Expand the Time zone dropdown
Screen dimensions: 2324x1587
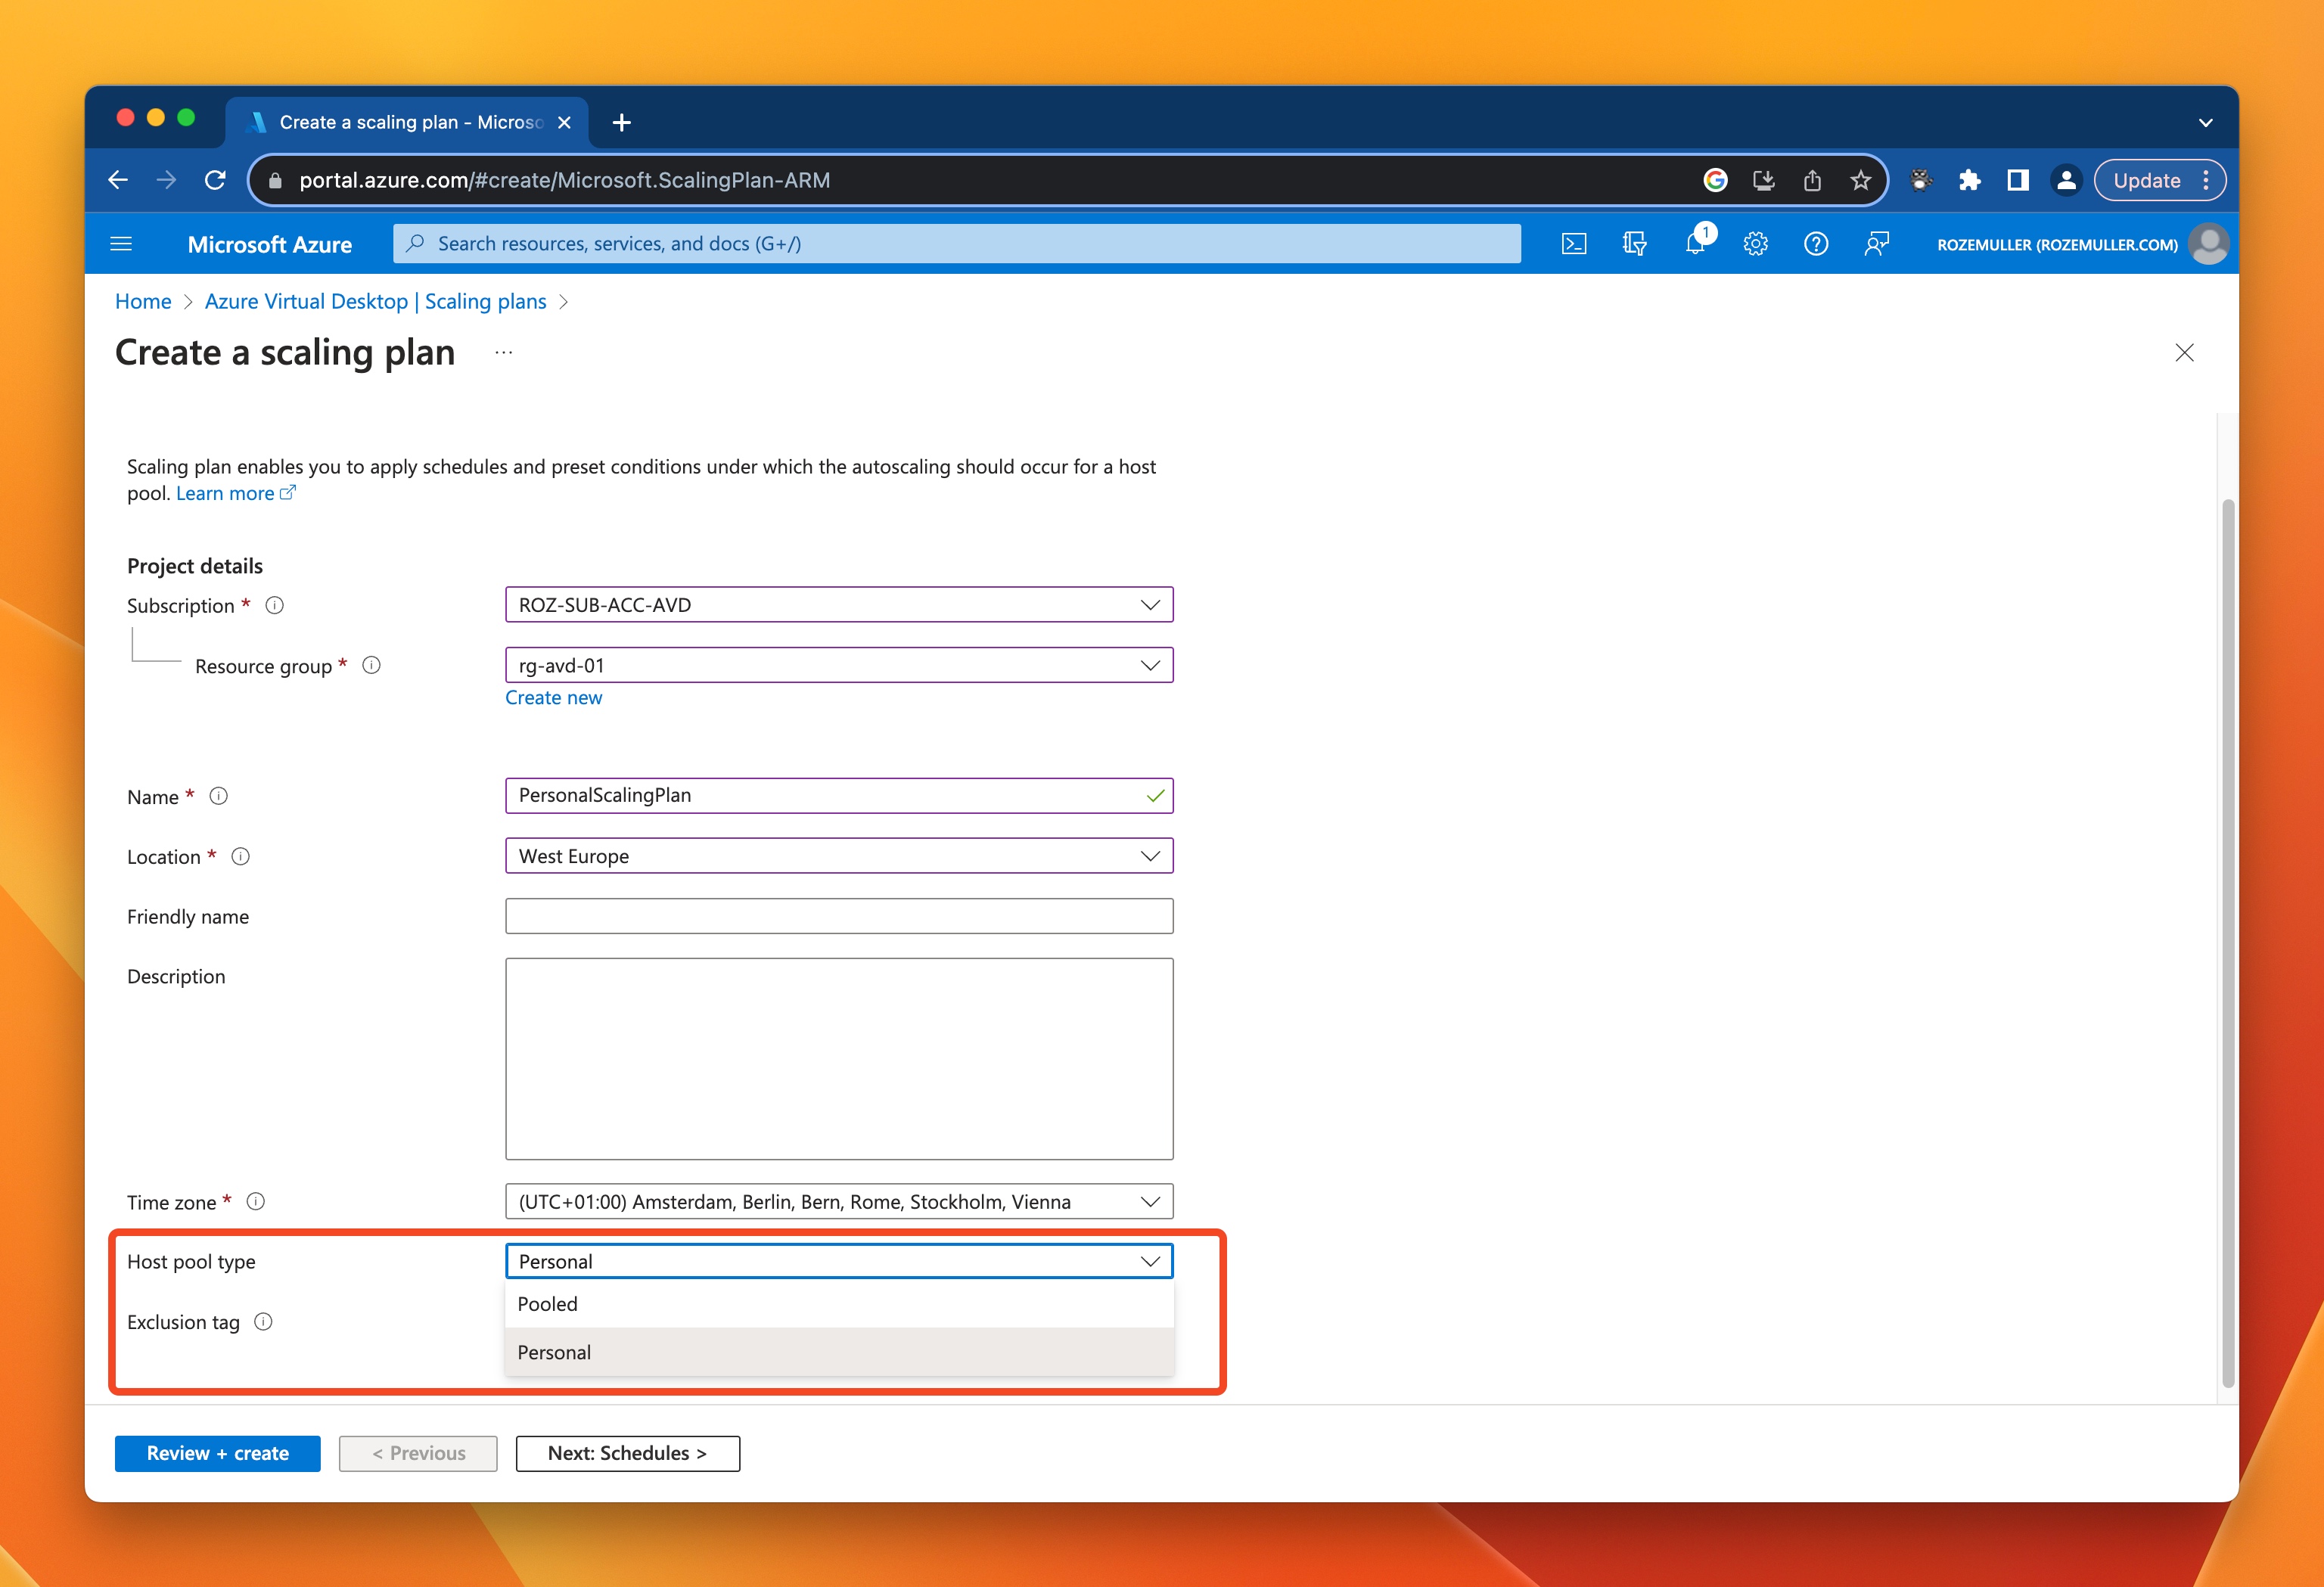click(838, 1202)
